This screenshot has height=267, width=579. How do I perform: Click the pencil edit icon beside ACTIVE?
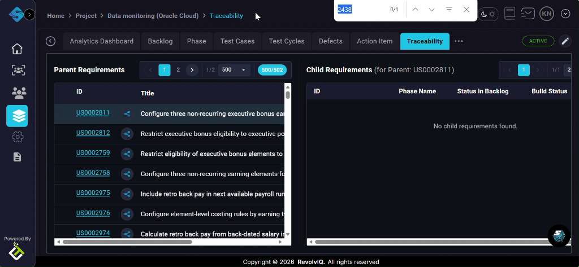pos(564,41)
